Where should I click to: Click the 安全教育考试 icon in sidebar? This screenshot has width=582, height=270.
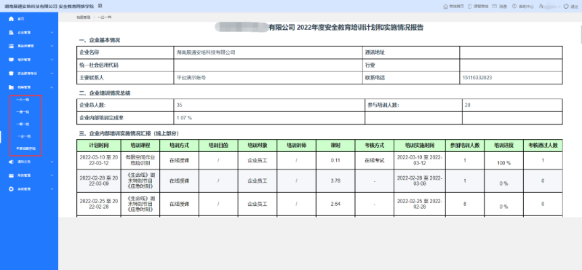pos(11,74)
